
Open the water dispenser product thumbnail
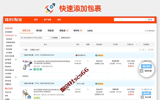click(x=27, y=94)
